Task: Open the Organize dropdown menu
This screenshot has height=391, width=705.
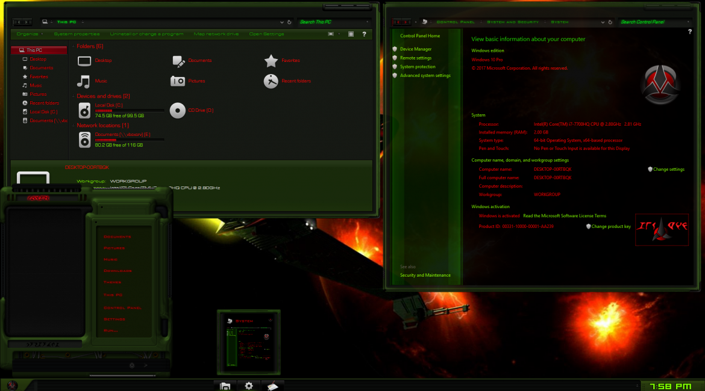Action: [30, 34]
